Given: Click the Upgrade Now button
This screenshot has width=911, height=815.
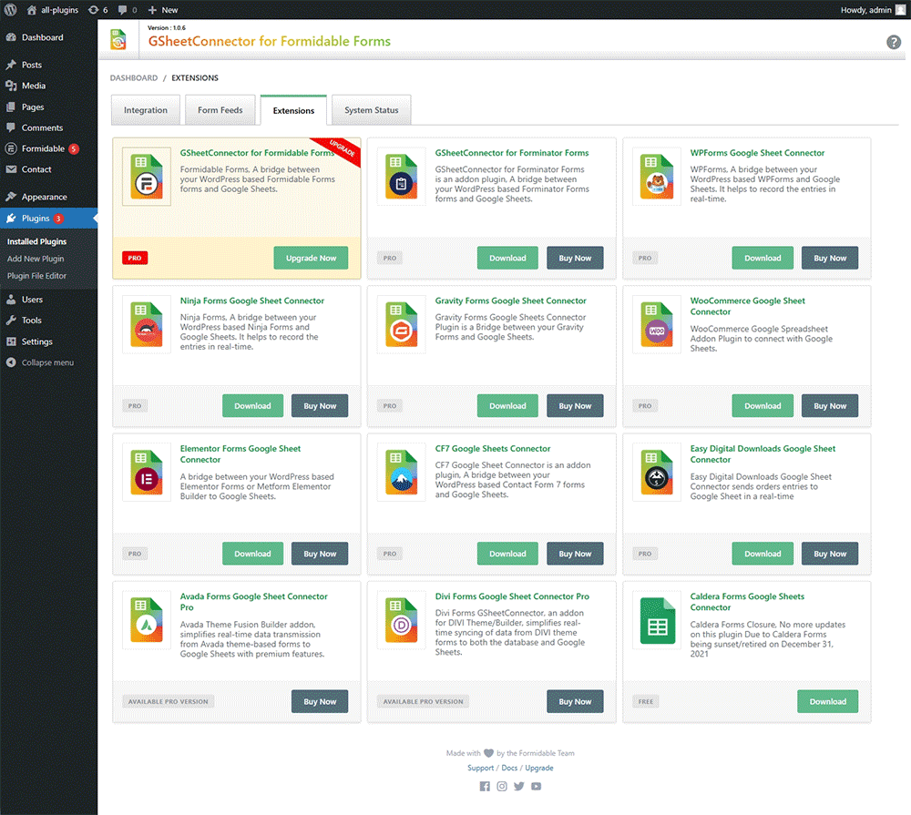Looking at the screenshot, I should pos(311,258).
